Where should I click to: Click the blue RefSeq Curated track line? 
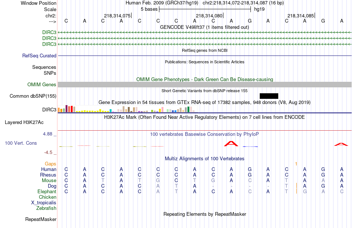205,56
